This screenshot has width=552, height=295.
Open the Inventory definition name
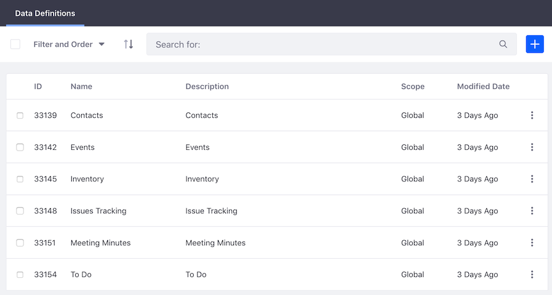[x=87, y=179]
